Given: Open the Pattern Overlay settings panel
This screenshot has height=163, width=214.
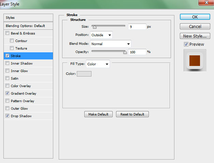Looking at the screenshot, I should tap(23, 101).
